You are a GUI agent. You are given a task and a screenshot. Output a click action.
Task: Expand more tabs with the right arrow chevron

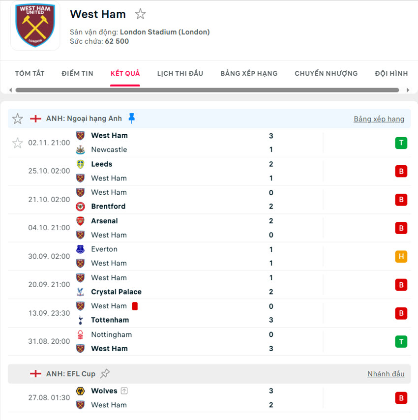pos(409,90)
